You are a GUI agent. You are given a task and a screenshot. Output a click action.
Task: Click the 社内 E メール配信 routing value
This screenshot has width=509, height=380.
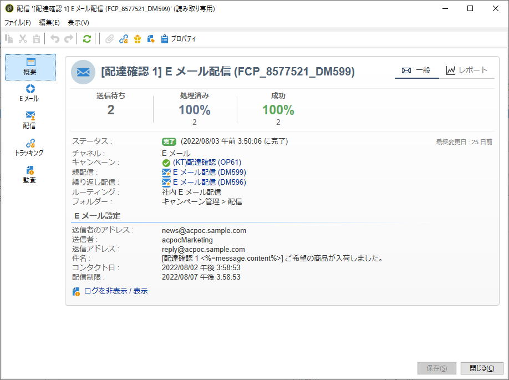[x=191, y=192]
